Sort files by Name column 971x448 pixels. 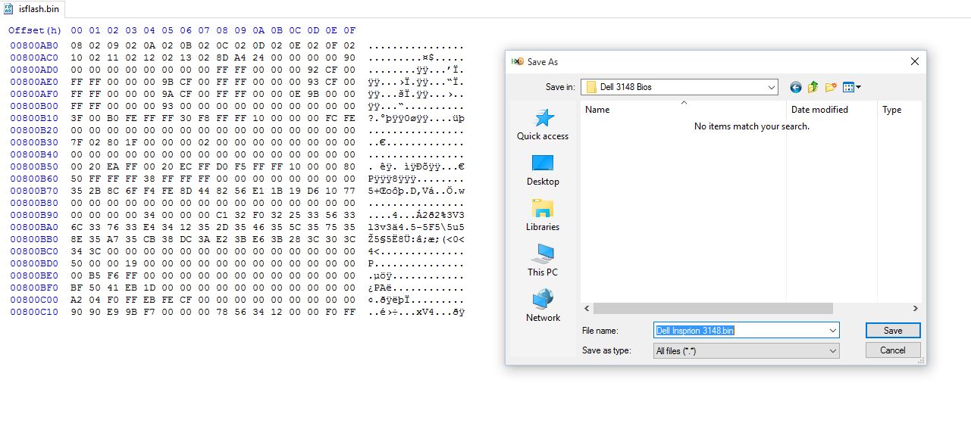pyautogui.click(x=684, y=110)
